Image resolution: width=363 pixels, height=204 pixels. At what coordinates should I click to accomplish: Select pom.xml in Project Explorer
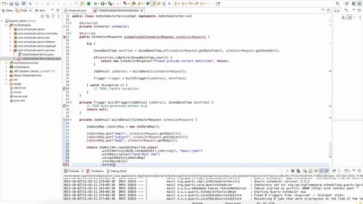click(x=19, y=101)
